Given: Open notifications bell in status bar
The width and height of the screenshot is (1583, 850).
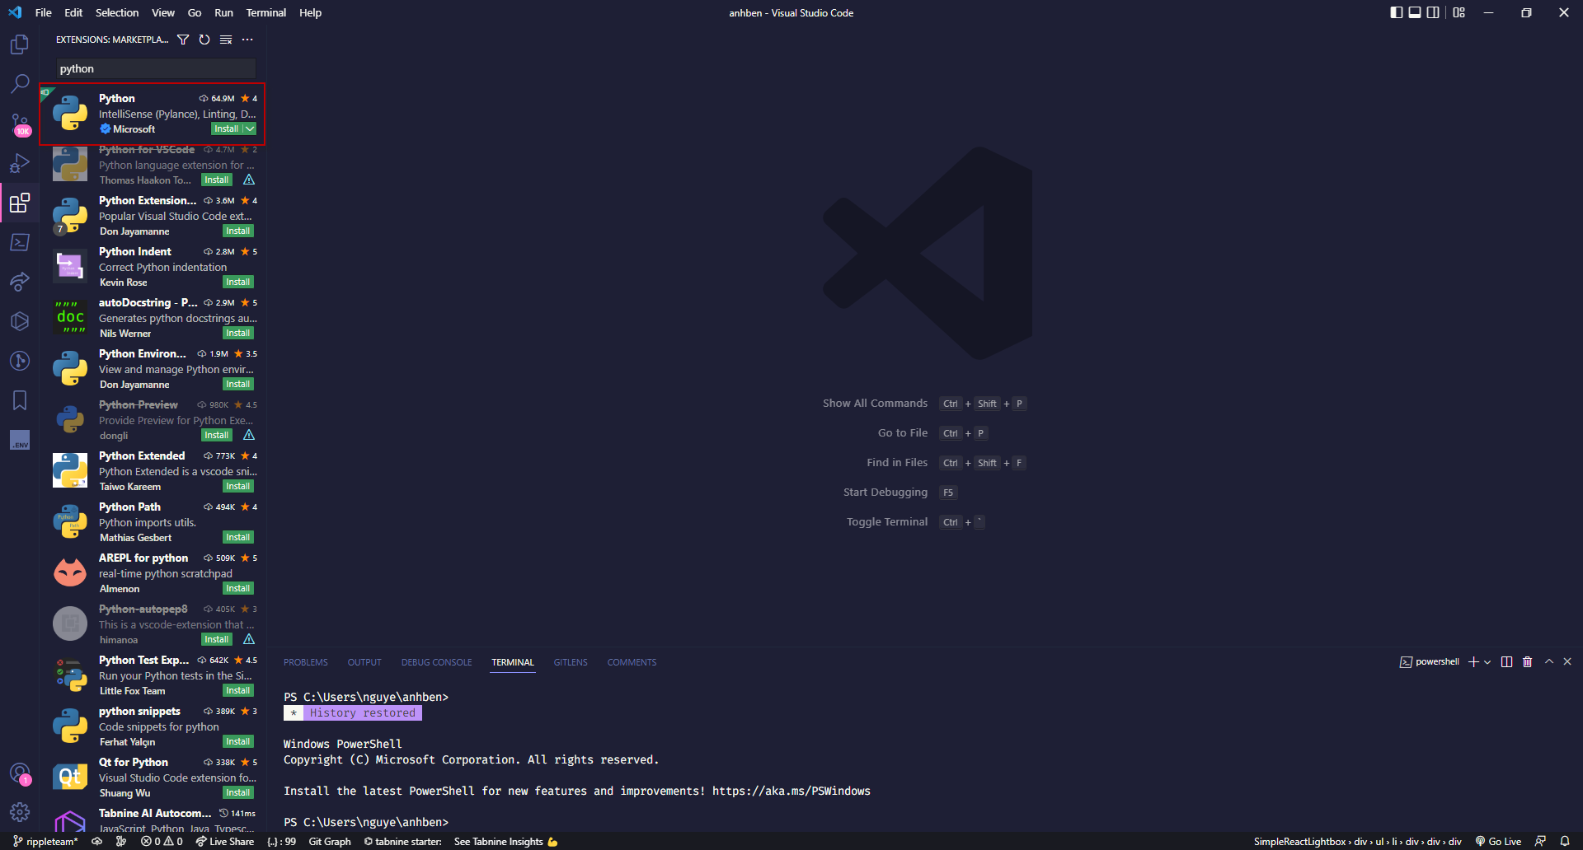Looking at the screenshot, I should point(1564,842).
